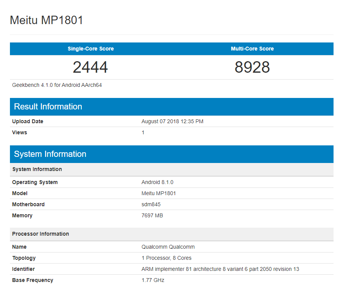This screenshot has width=345, height=290.
Task: Select the Single-Core Score header
Action: tap(91, 49)
